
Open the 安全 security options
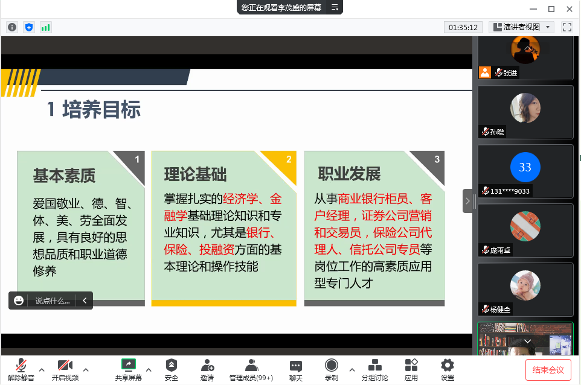(172, 369)
